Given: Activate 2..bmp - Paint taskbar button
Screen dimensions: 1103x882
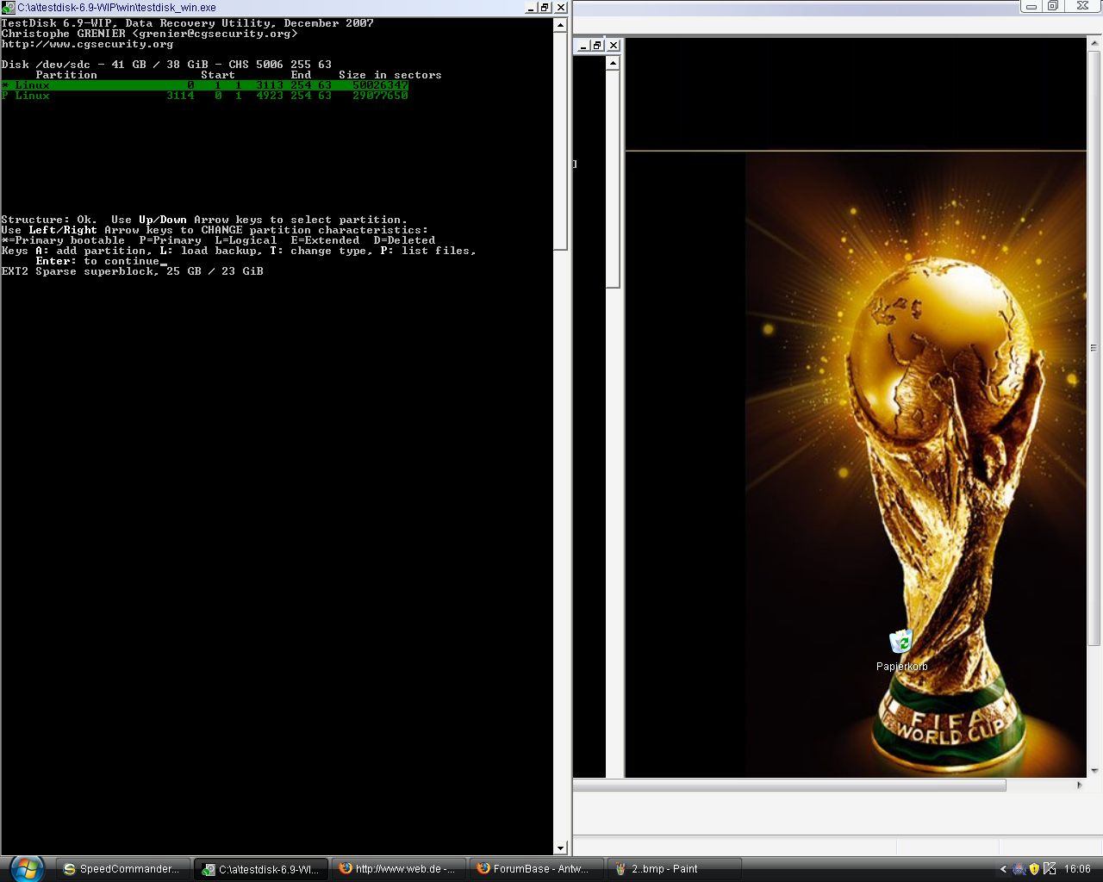Looking at the screenshot, I should (x=673, y=869).
